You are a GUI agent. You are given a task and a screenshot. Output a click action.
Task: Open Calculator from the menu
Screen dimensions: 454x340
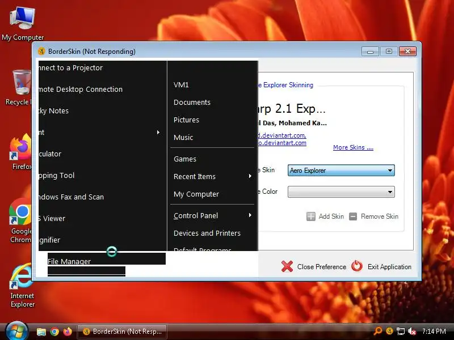[x=103, y=154]
